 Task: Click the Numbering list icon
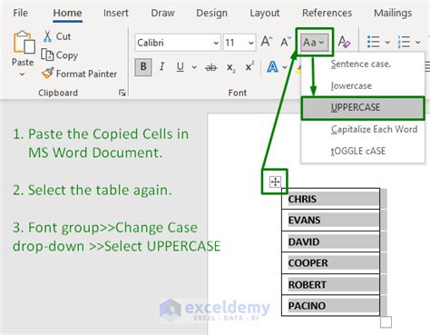click(404, 42)
